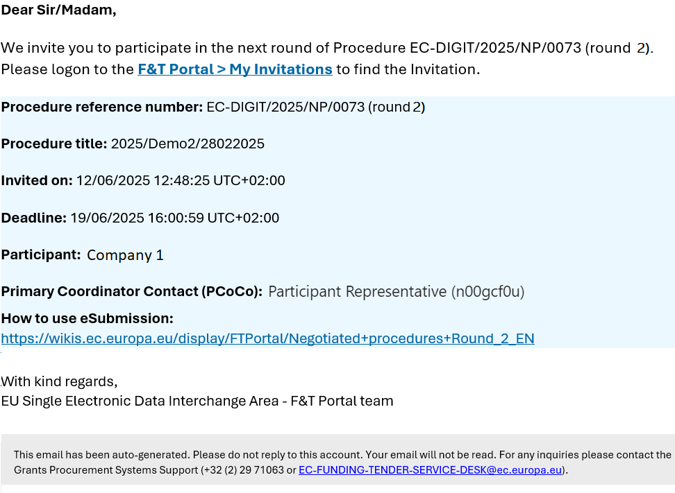Viewport: 675px width, 493px height.
Task: Click the Dear Sir/Madam greeting
Action: pos(58,10)
